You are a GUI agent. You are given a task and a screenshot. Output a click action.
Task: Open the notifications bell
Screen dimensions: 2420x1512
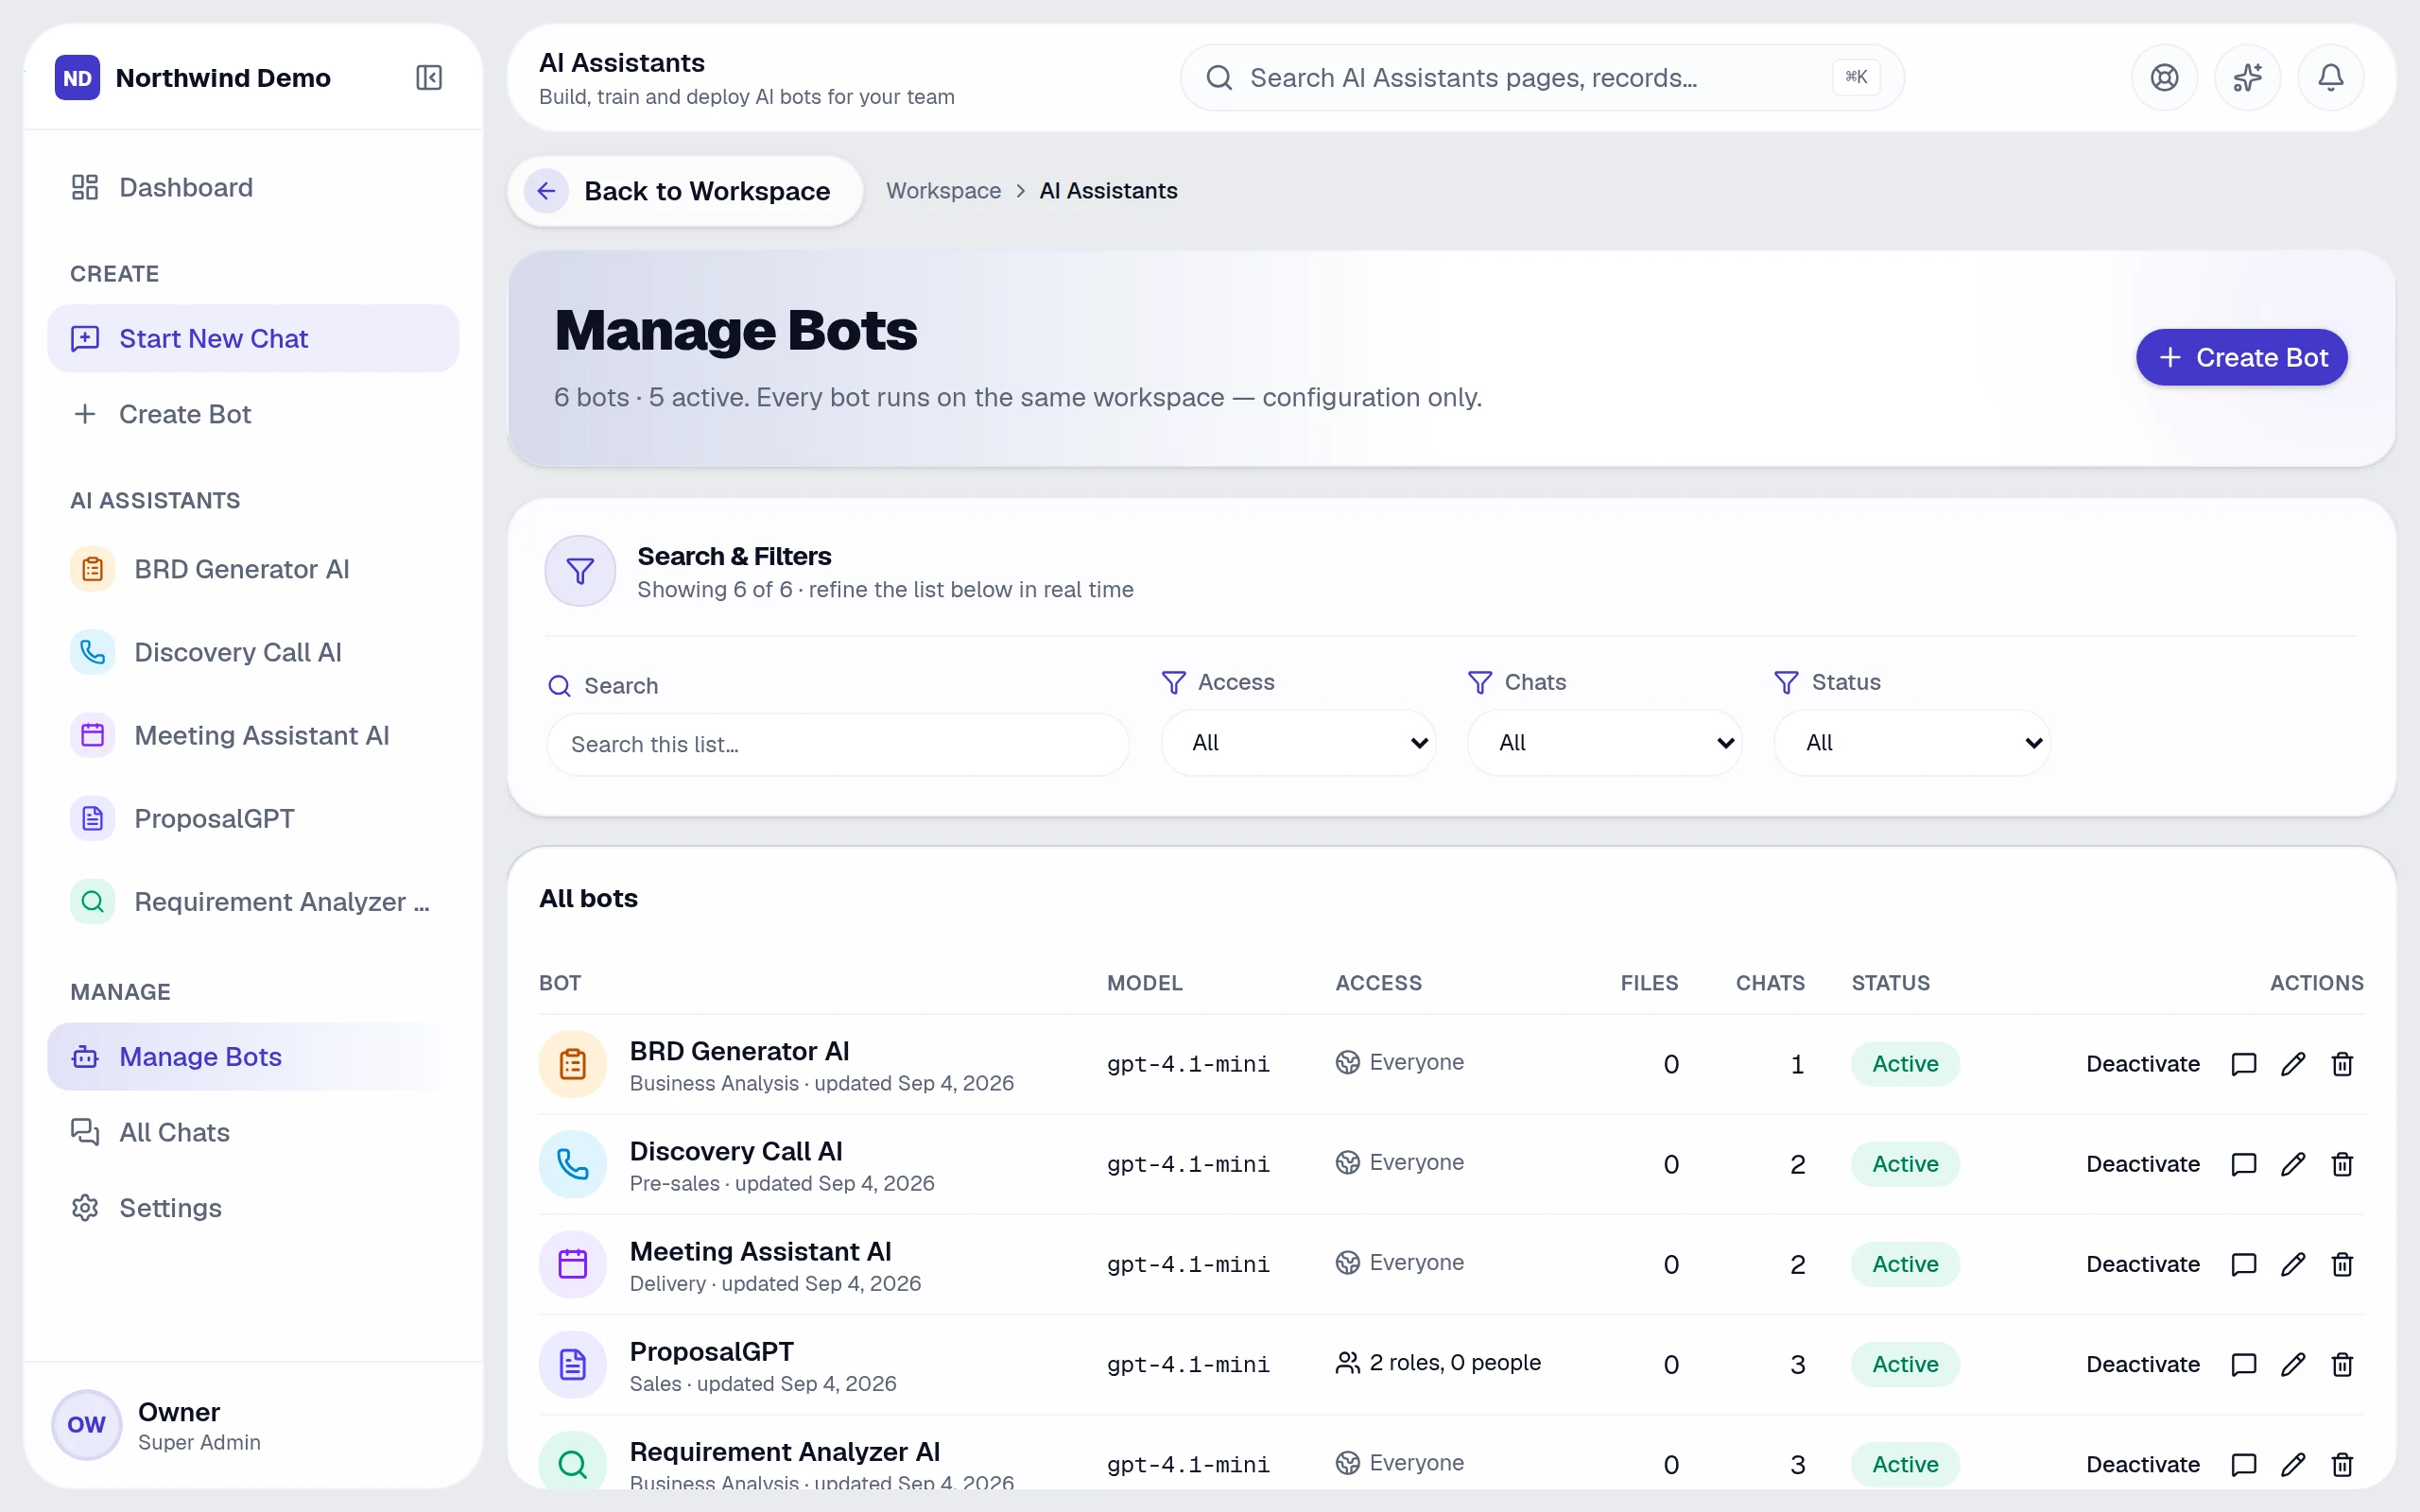tap(2330, 78)
